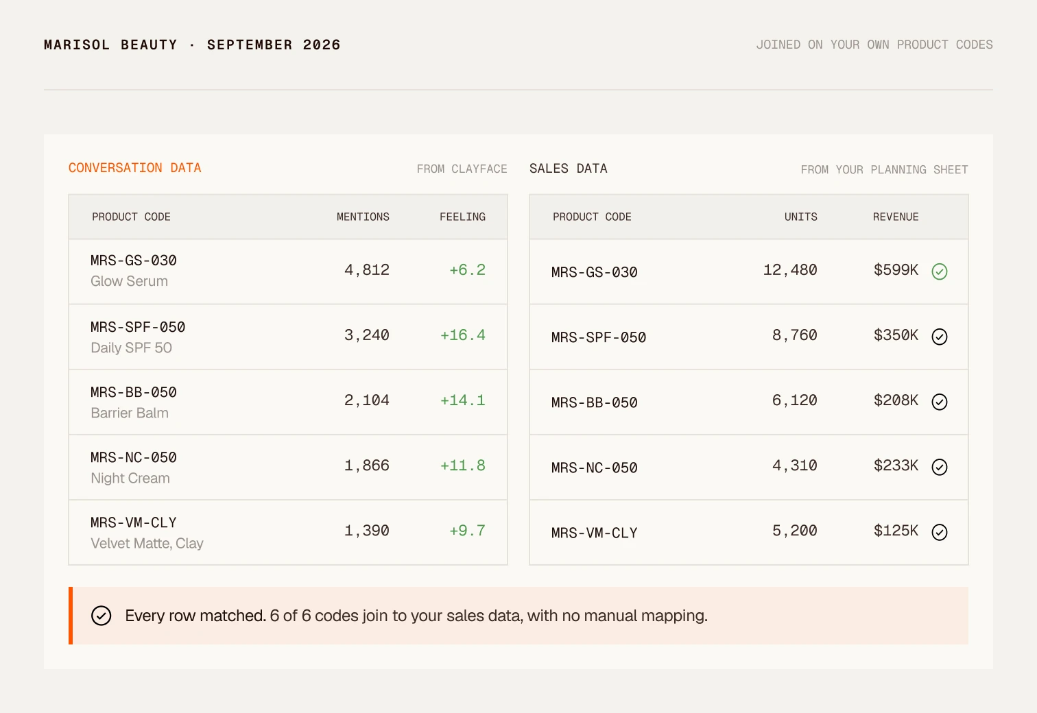Click the +6.2 feeling score
This screenshot has width=1037, height=713.
467,270
